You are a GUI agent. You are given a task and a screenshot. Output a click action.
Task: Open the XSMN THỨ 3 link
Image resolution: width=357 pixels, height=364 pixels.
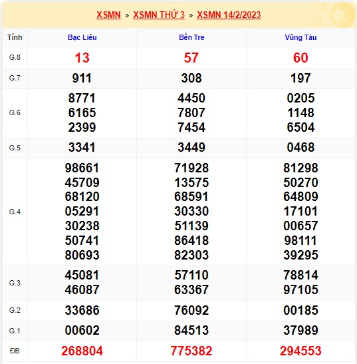point(159,15)
